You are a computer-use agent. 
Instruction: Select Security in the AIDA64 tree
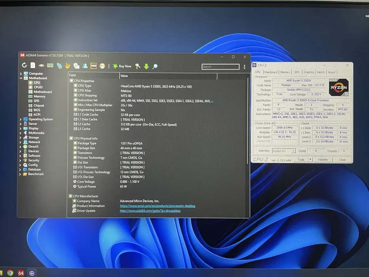coord(34,160)
